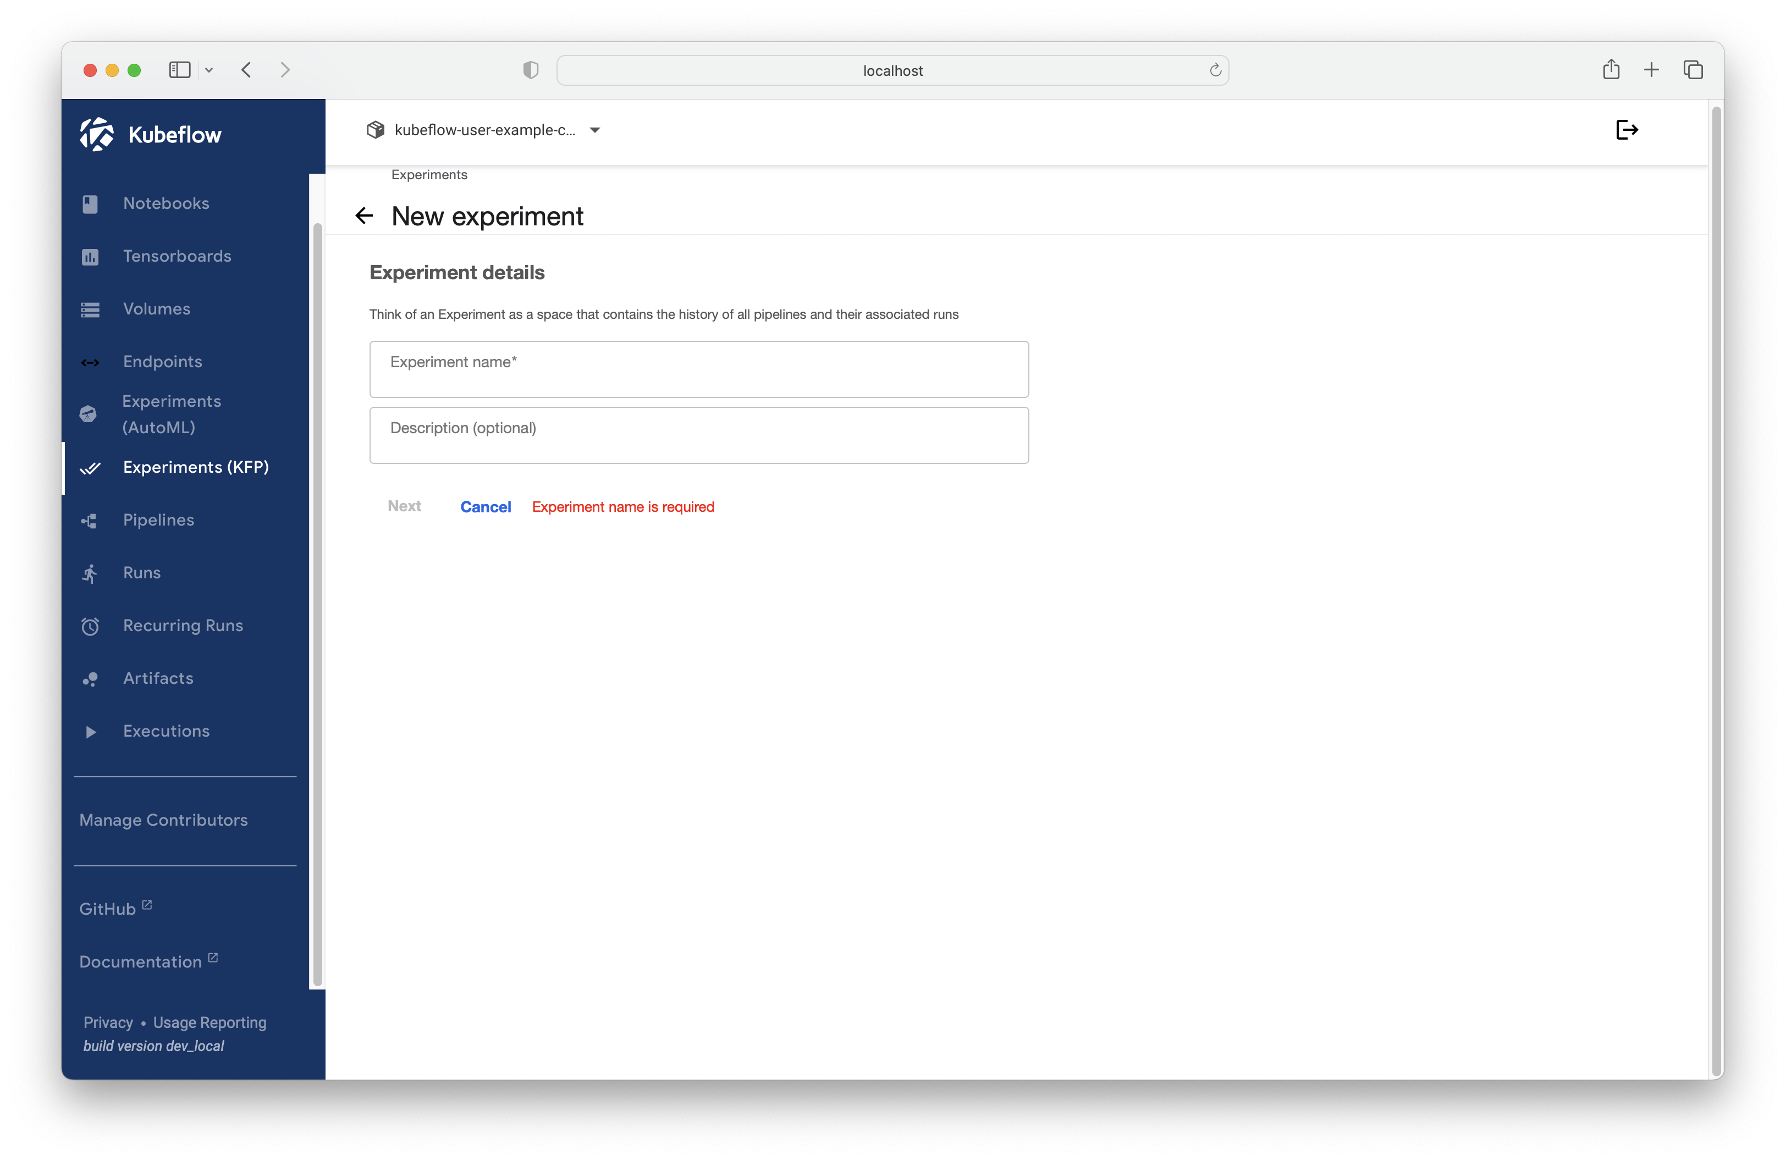The width and height of the screenshot is (1786, 1161).
Task: Click the Recurring Runs alarm clock icon
Action: (x=90, y=626)
